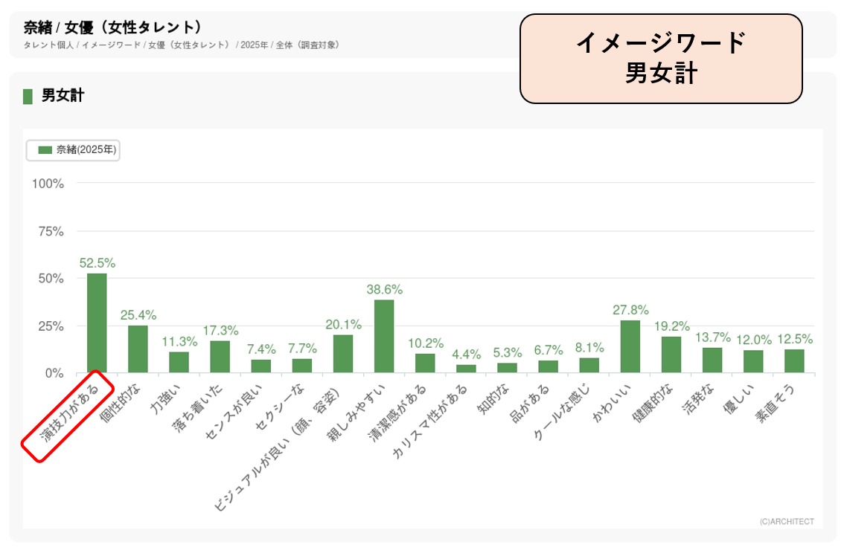This screenshot has height=556, width=847.
Task: Select the 素直そう 12.5% bar
Action: click(794, 361)
